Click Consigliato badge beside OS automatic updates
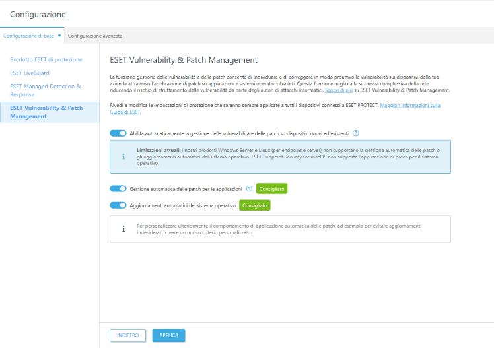Viewport: 494px width, 348px height. click(254, 205)
